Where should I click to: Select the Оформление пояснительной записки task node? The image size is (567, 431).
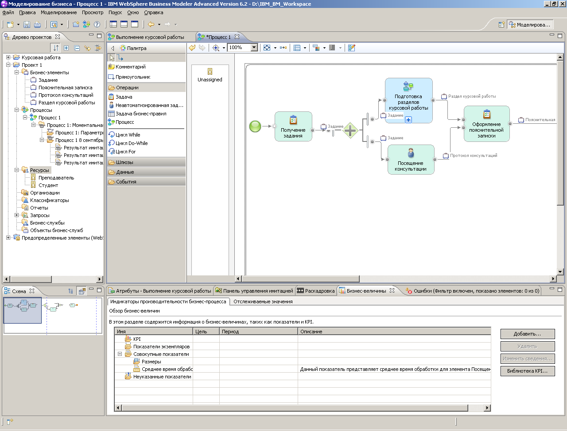[x=486, y=124]
